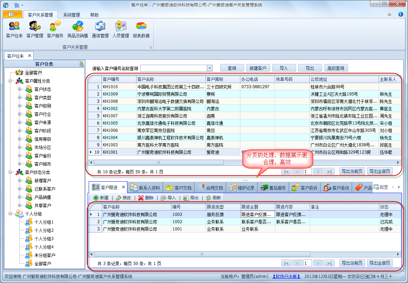Viewport: 408px width, 283px height.
Task: Open the 客户管理 ribbon icon
Action: click(35, 30)
